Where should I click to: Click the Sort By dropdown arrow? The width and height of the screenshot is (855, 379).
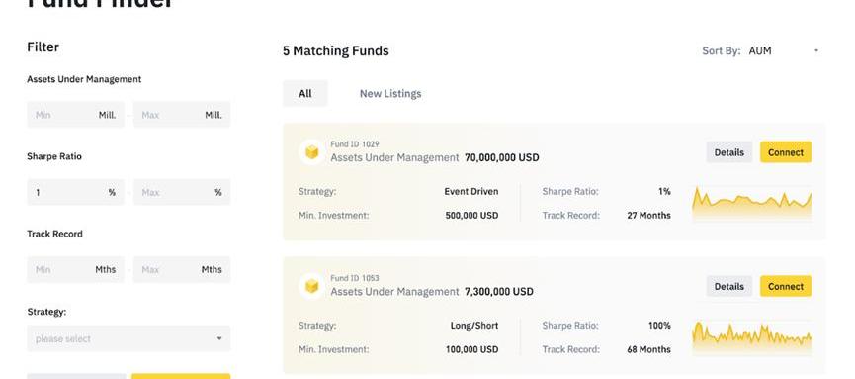click(x=816, y=50)
